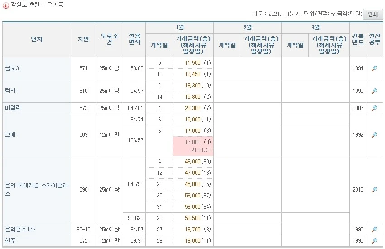Click build year 2007
The height and width of the screenshot is (249, 385).
[x=358, y=108]
